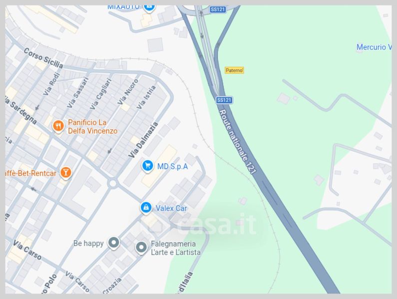This screenshot has width=397, height=299.
Task: Select the Route nationale 121 road label
Action: tap(238, 142)
